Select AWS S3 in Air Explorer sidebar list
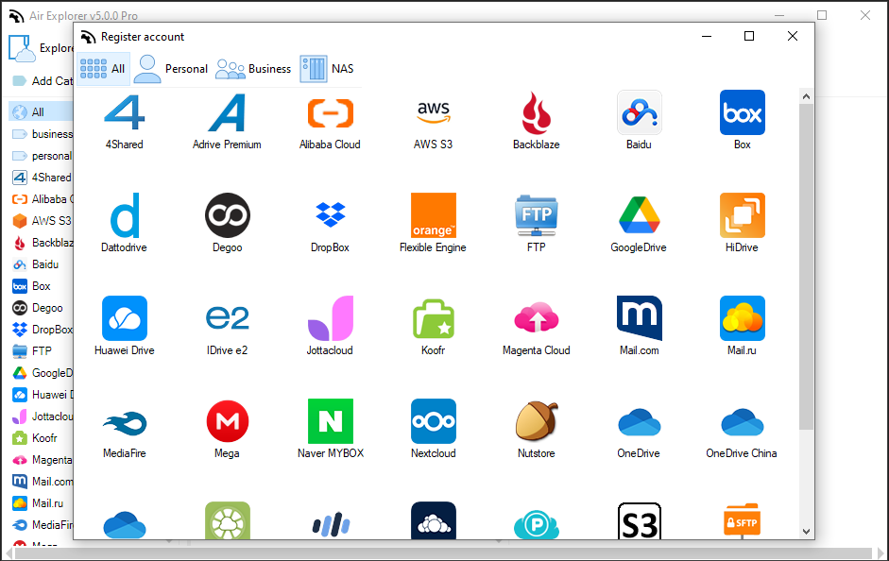889x561 pixels. pyautogui.click(x=42, y=220)
